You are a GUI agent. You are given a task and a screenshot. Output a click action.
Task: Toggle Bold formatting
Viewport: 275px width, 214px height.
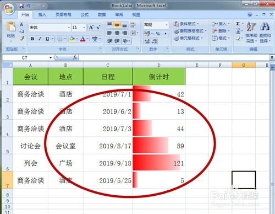tap(32, 39)
